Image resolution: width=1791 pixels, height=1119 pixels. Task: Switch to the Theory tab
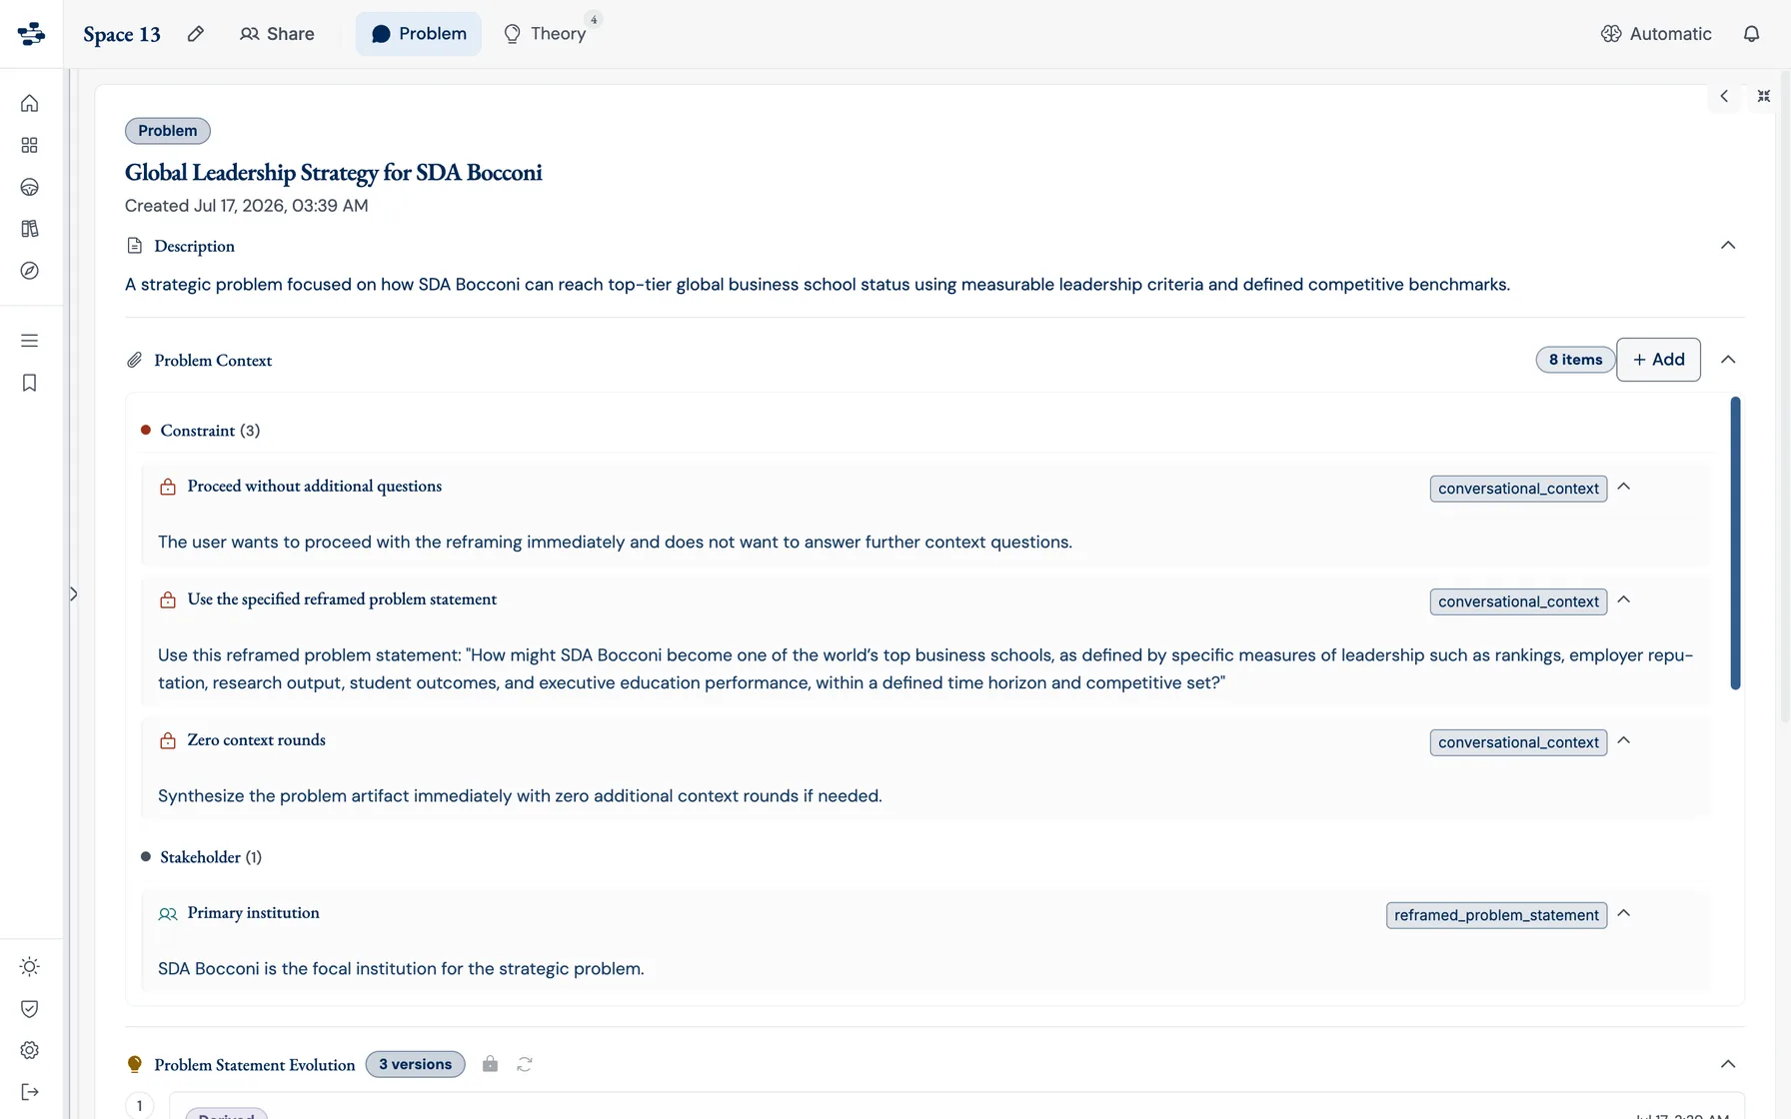pyautogui.click(x=545, y=34)
